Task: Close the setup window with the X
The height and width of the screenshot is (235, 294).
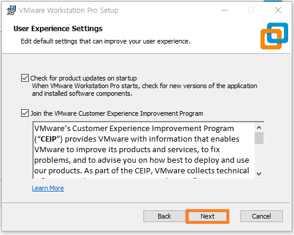Action: [278, 10]
